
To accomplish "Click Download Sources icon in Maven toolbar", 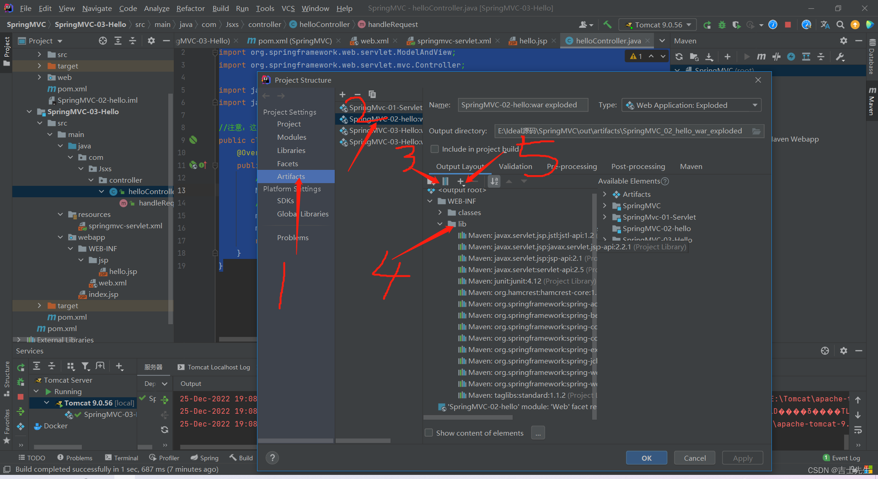I will coord(709,57).
